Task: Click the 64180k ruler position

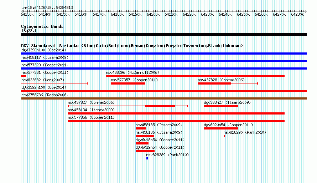Action: (x=117, y=14)
